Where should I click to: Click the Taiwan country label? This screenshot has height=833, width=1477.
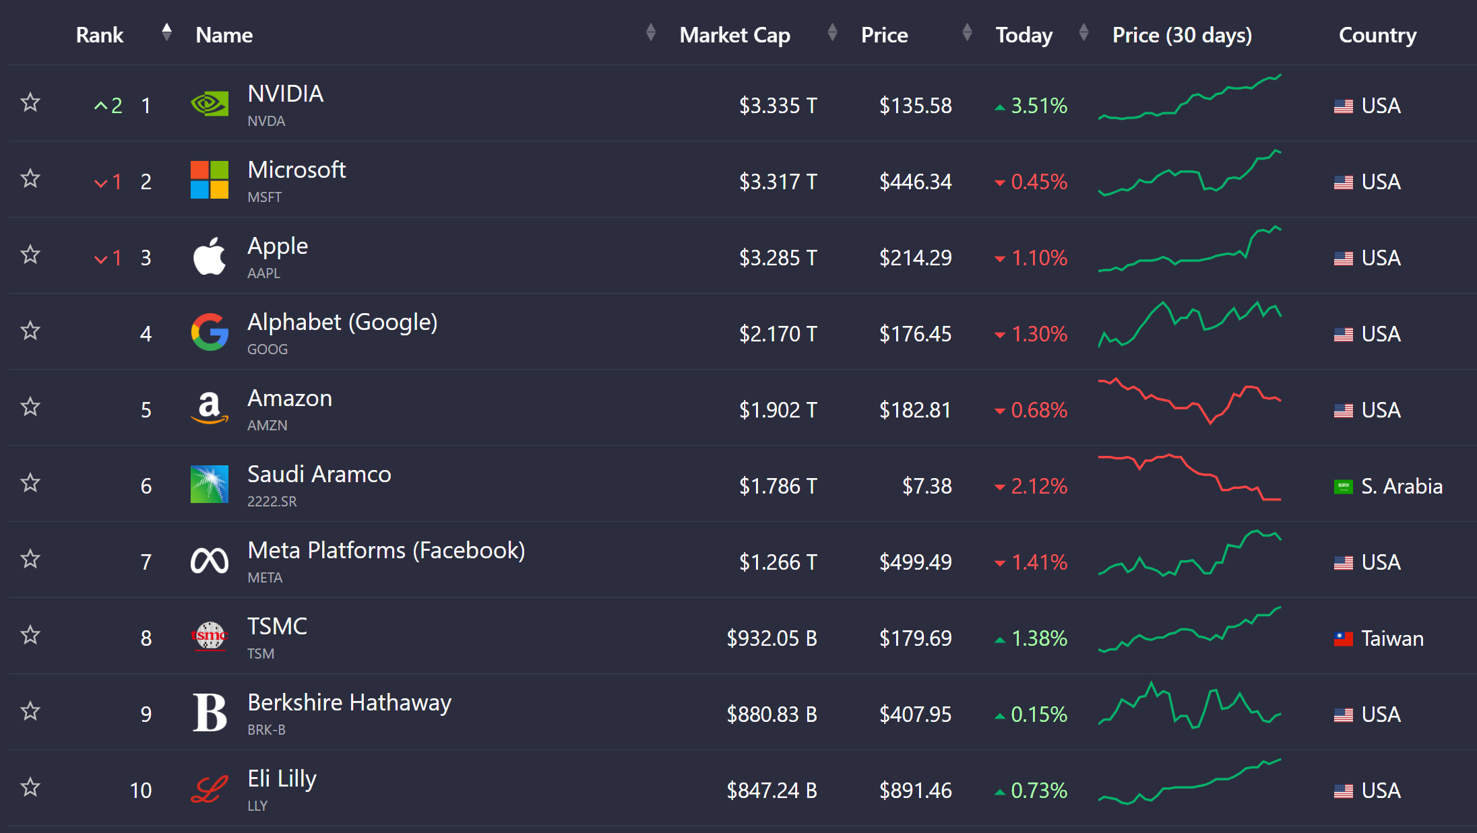tap(1393, 638)
